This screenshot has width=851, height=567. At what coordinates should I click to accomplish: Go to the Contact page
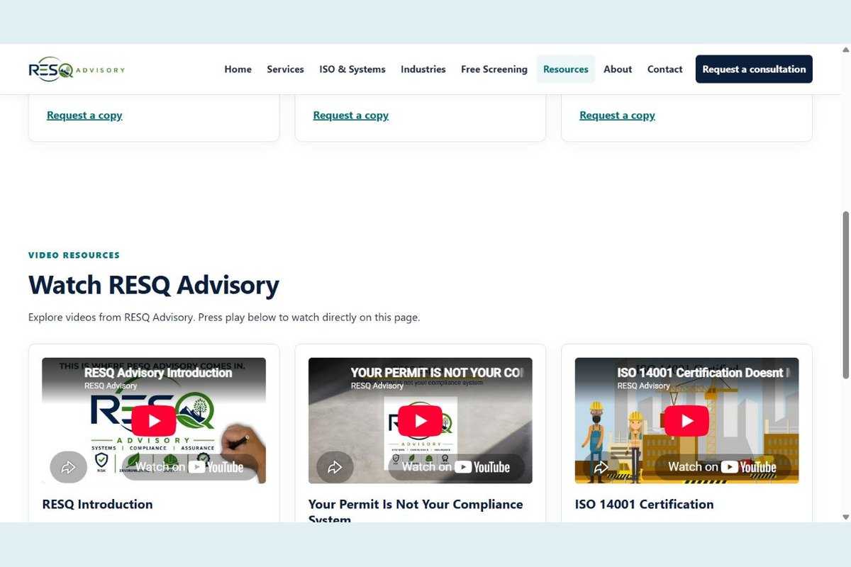coord(664,69)
